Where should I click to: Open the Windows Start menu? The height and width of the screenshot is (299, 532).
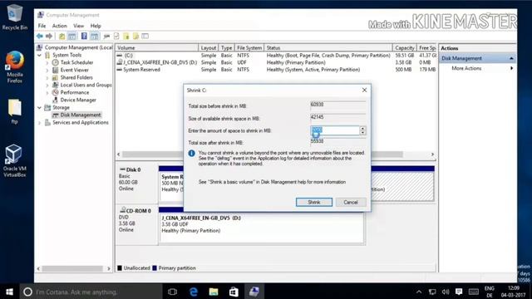(x=9, y=292)
